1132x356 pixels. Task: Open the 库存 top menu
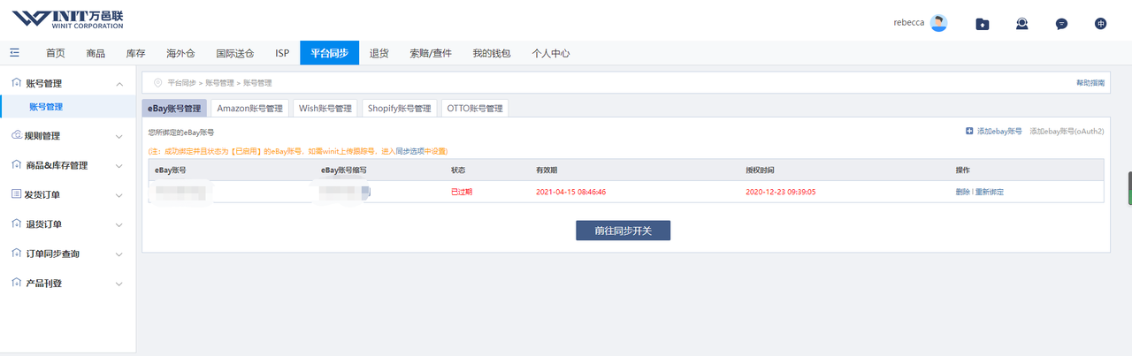coord(135,53)
